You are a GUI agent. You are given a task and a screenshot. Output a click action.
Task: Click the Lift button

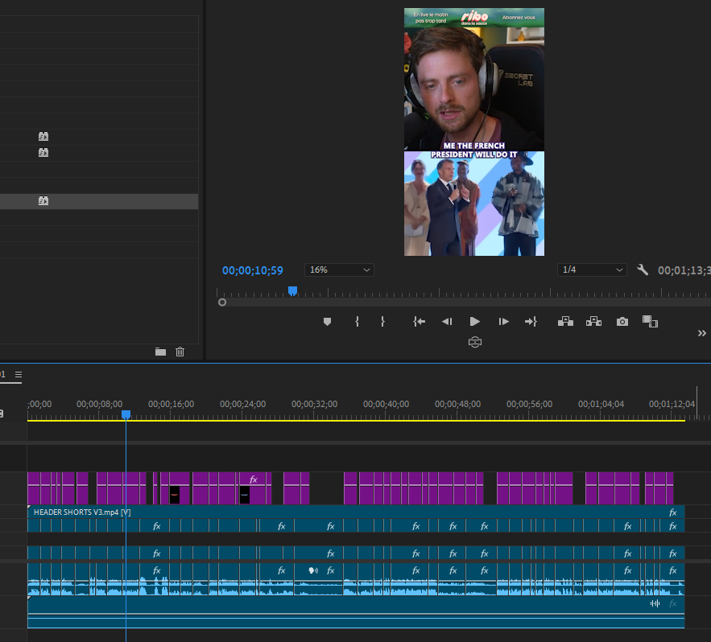565,322
